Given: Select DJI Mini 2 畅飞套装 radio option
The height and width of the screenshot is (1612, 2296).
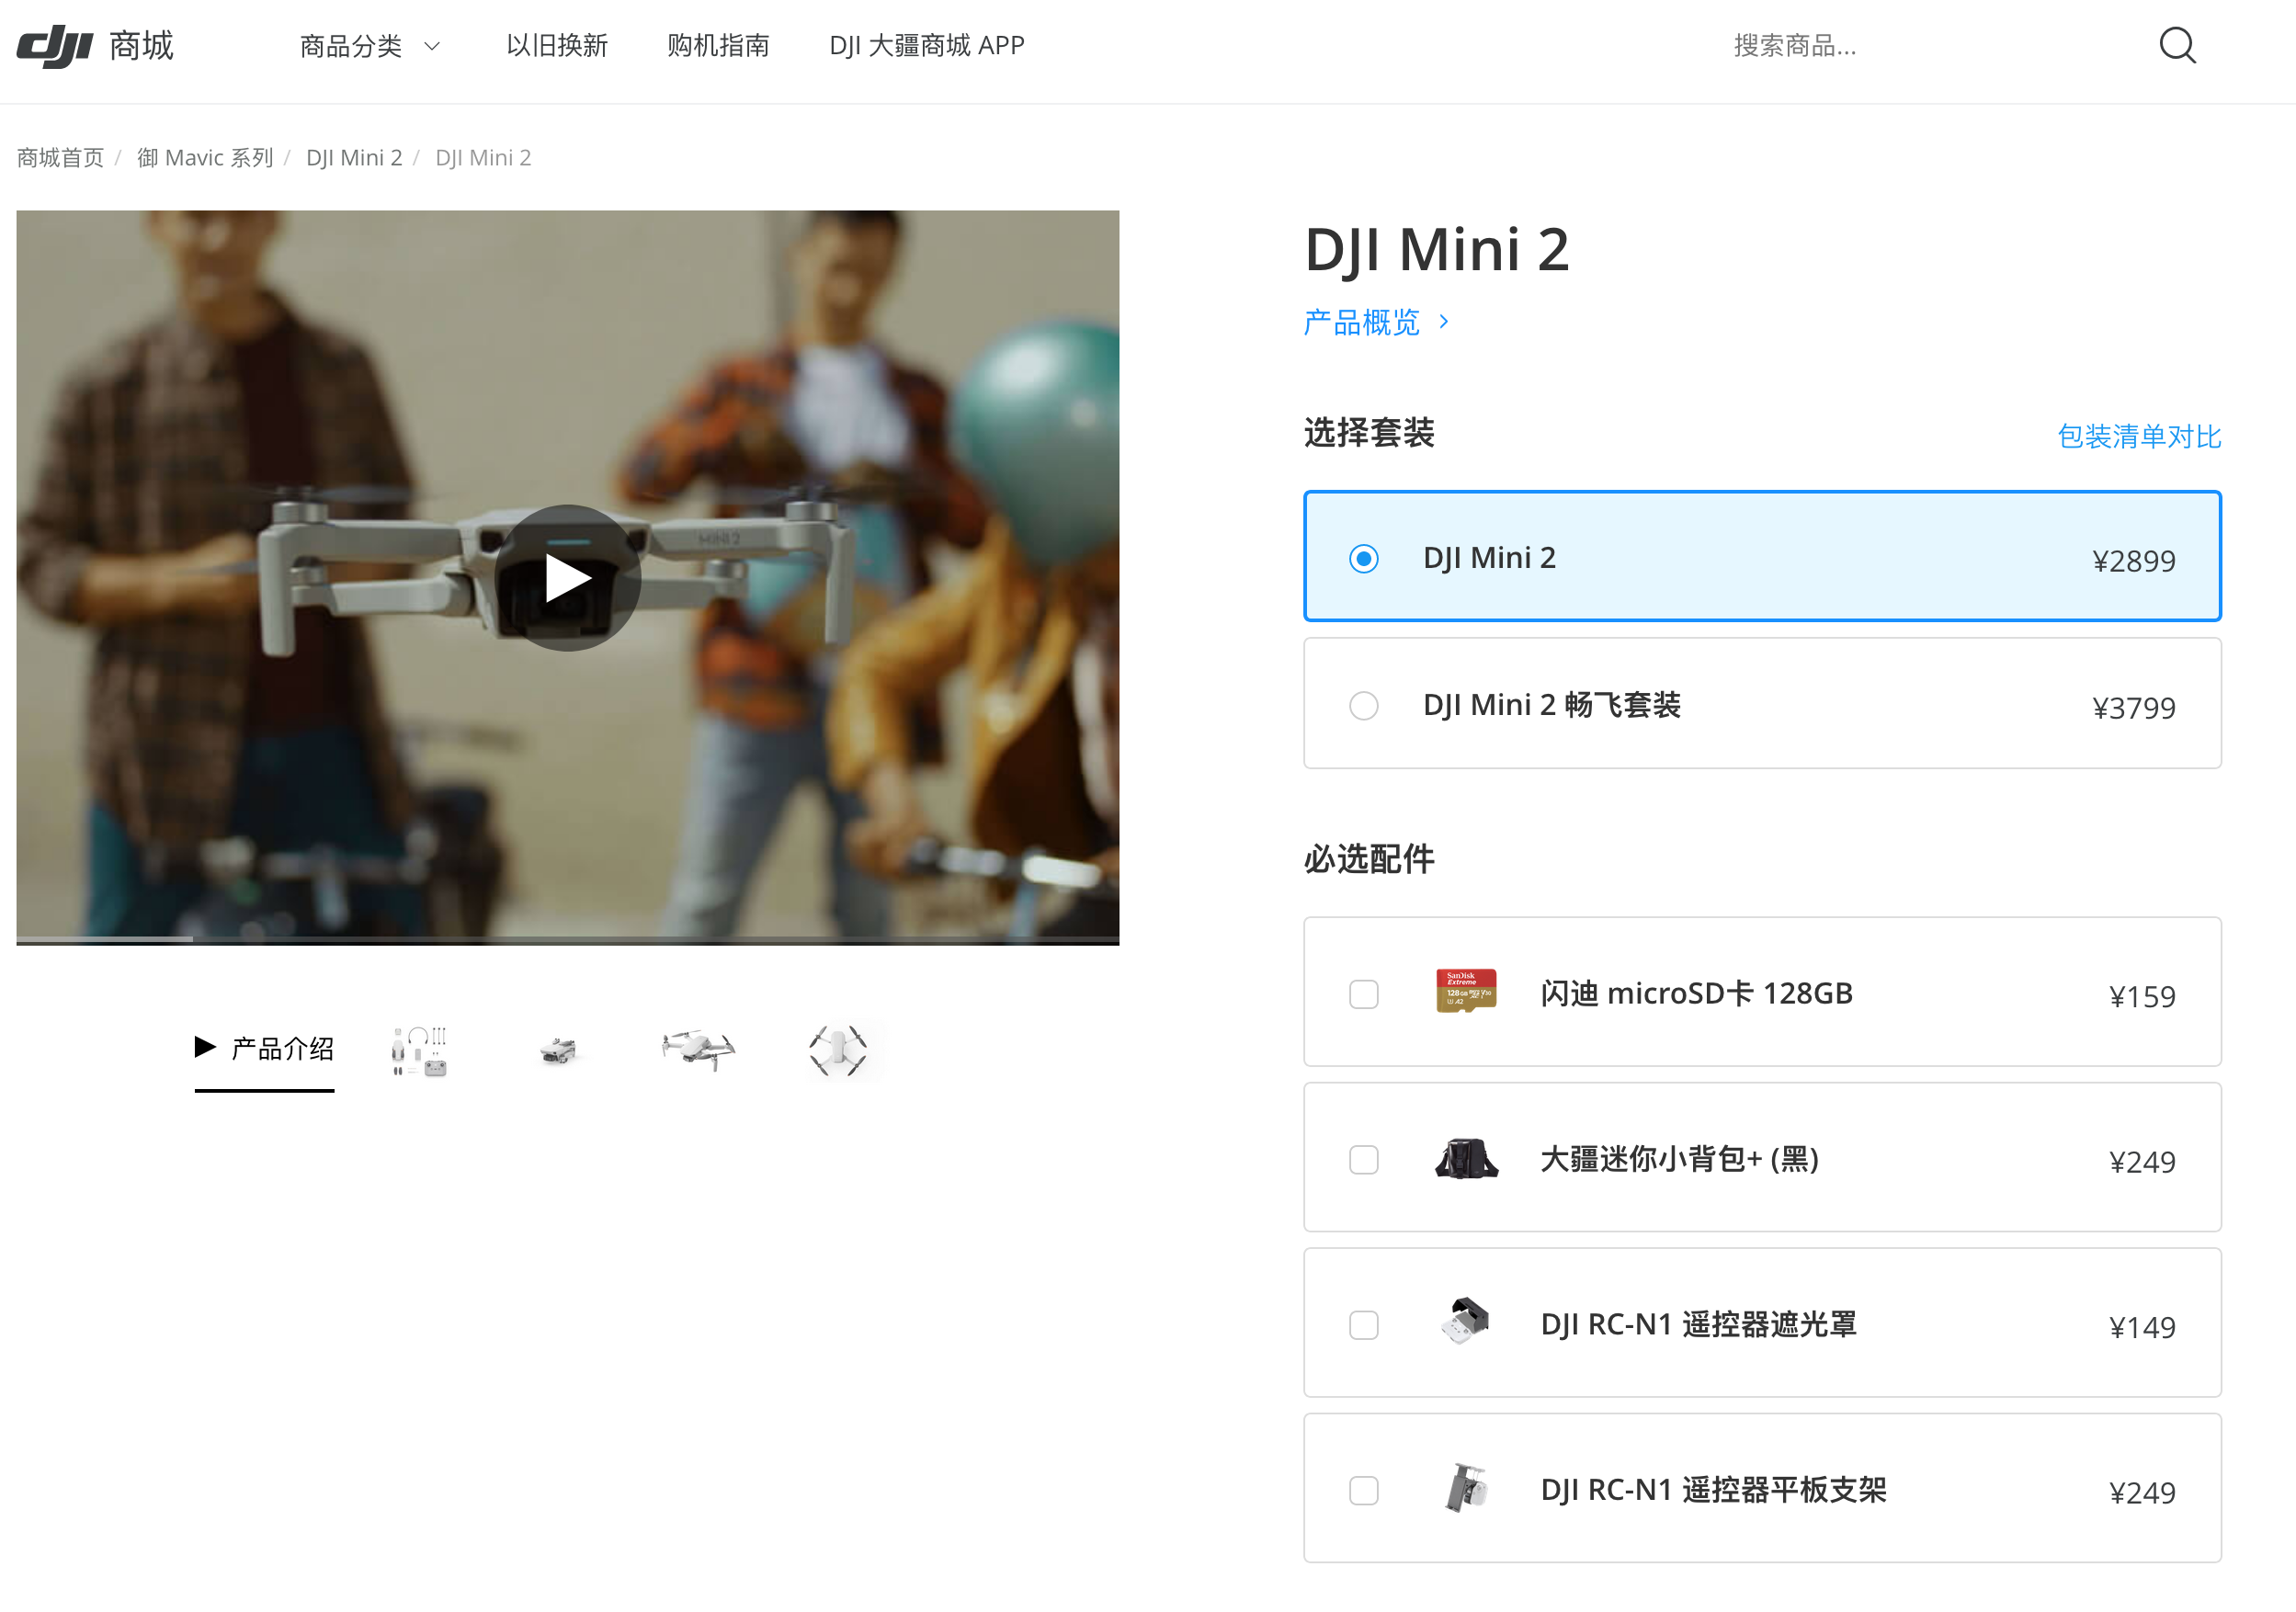Looking at the screenshot, I should (x=1363, y=706).
